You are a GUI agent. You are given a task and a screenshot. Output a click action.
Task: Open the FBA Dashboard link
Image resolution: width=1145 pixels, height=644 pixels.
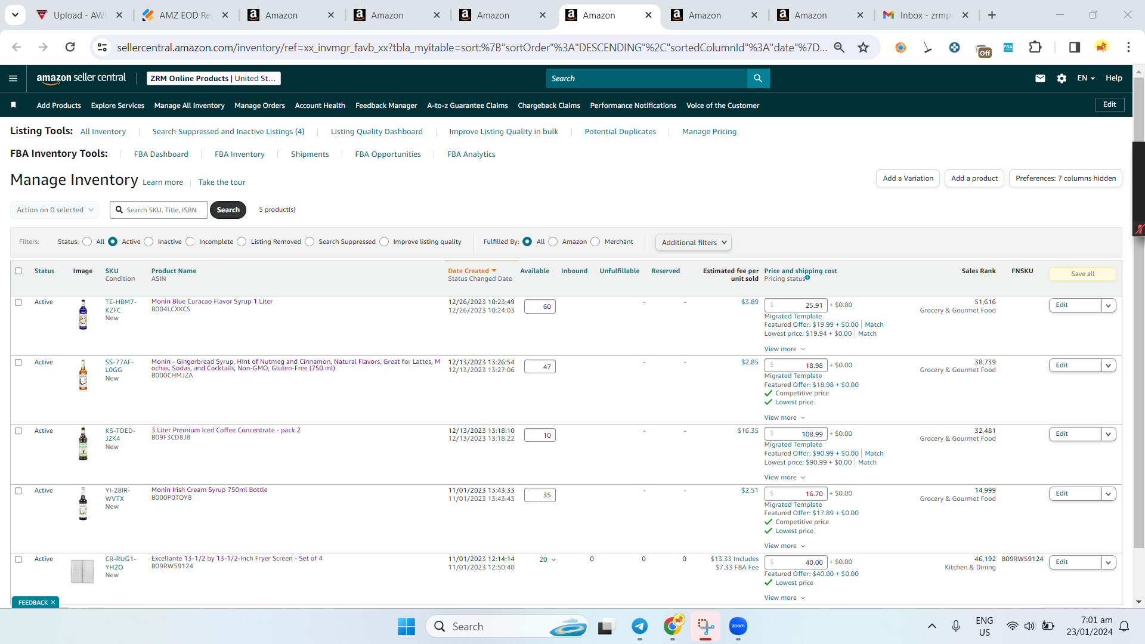coord(161,154)
